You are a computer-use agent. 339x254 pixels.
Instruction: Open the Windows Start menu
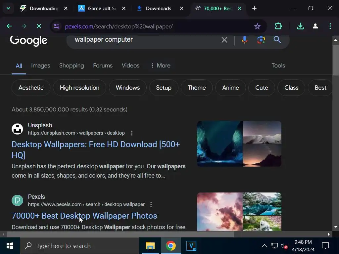coord(10,246)
